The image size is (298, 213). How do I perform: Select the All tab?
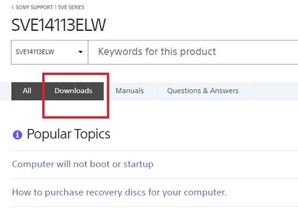point(27,91)
